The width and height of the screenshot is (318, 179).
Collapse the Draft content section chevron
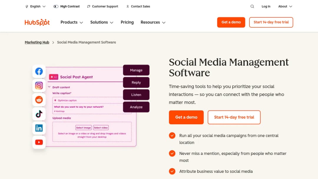pos(49,87)
